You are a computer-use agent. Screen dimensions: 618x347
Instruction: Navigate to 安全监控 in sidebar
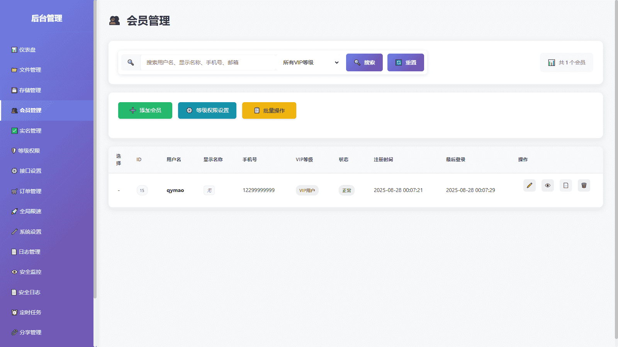click(x=30, y=272)
